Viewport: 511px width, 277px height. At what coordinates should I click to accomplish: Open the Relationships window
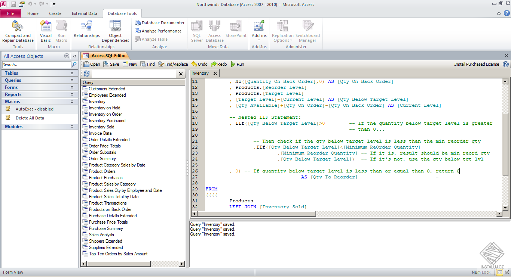(87, 29)
